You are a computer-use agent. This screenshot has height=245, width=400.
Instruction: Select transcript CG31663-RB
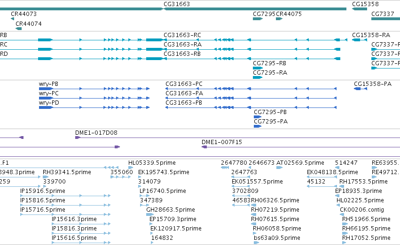click(x=182, y=54)
